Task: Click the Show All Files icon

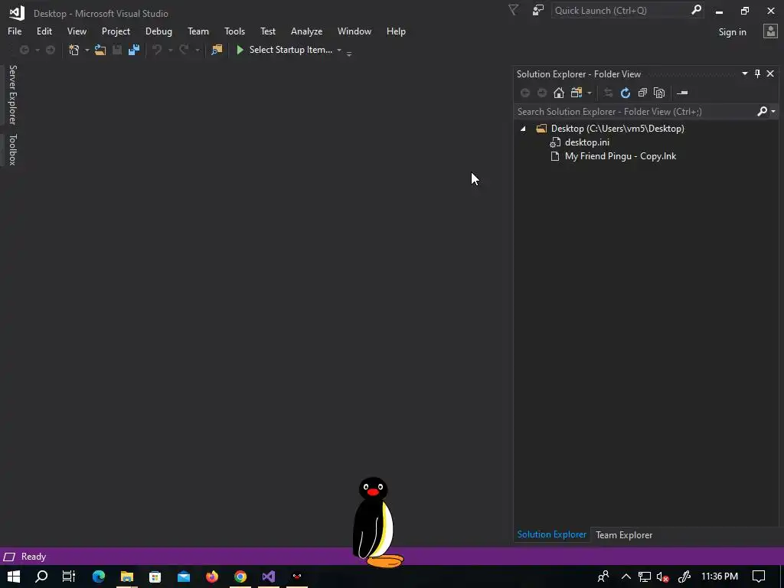Action: pyautogui.click(x=659, y=93)
